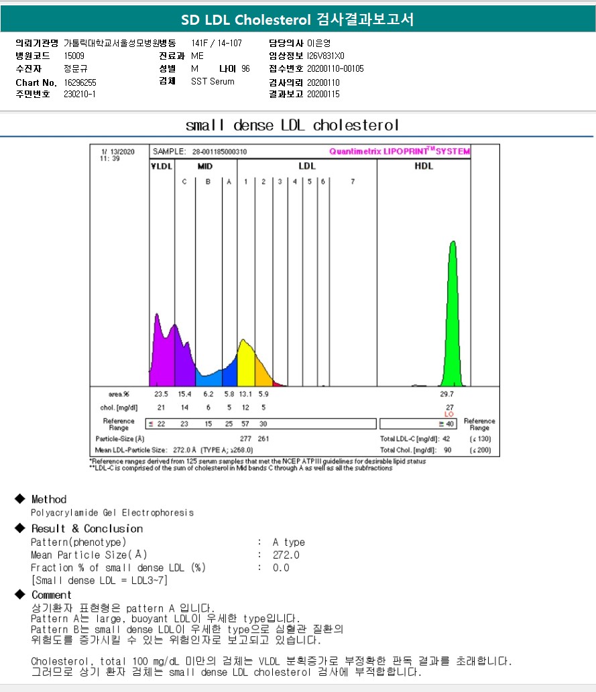596x692 pixels.
Task: Click the Quantimetrix LIPOPRINT SYSTEM label
Action: [400, 152]
